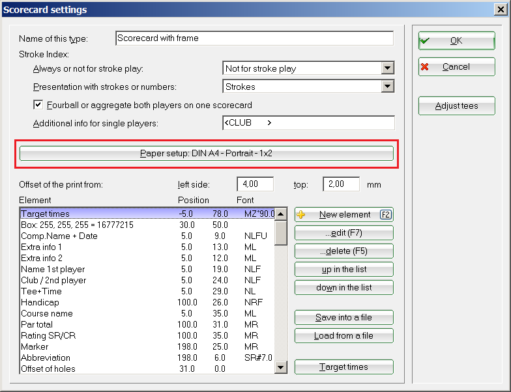Open the 'Not for stroke play' dropdown
Viewport: 511px width, 392px height.
388,68
